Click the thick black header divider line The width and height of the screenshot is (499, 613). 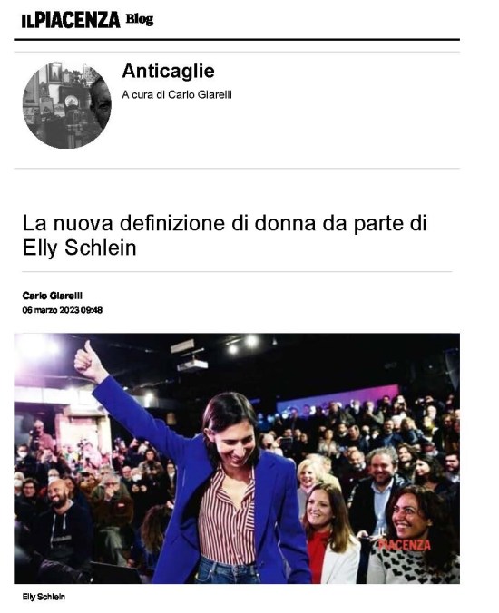pyautogui.click(x=237, y=40)
